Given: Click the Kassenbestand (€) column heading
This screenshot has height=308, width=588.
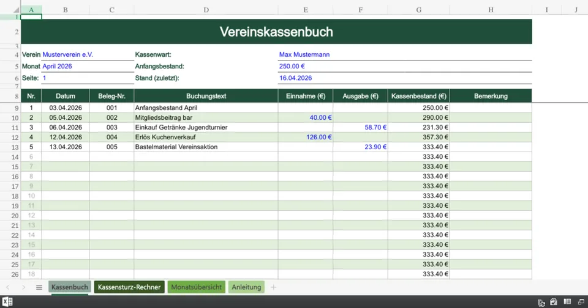Looking at the screenshot, I should point(418,96).
